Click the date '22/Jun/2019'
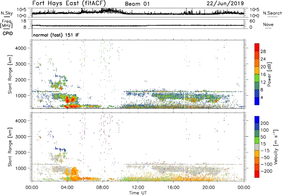Image resolution: width=282 pixels, height=195 pixels. pyautogui.click(x=225, y=4)
